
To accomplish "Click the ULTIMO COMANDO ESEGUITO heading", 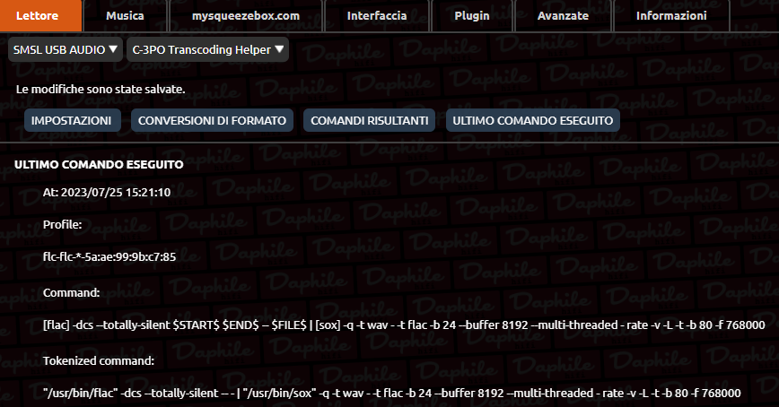I will (99, 164).
